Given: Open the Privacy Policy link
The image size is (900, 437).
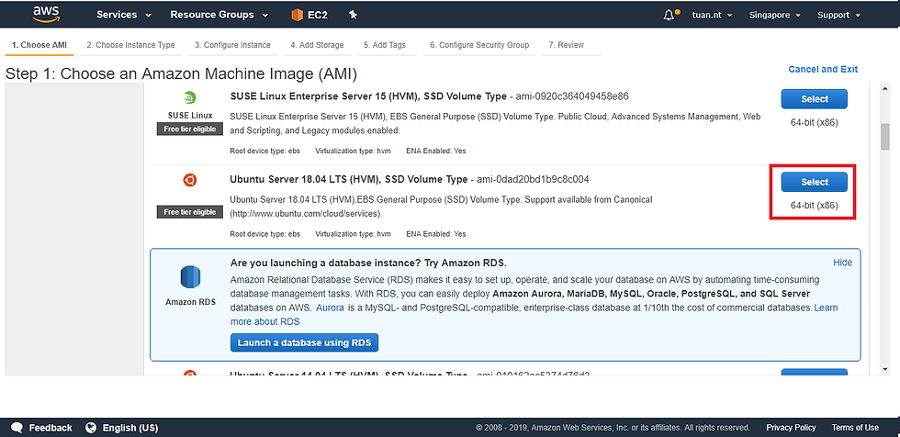Looking at the screenshot, I should pyautogui.click(x=791, y=428).
